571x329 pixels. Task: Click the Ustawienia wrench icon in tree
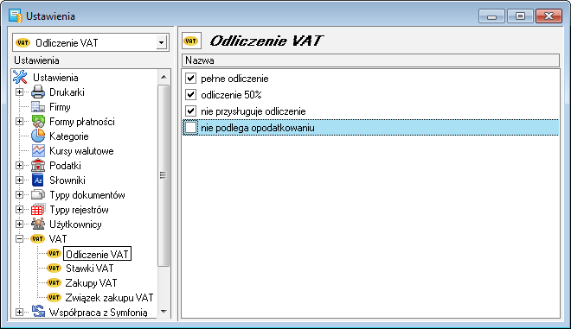tap(20, 77)
